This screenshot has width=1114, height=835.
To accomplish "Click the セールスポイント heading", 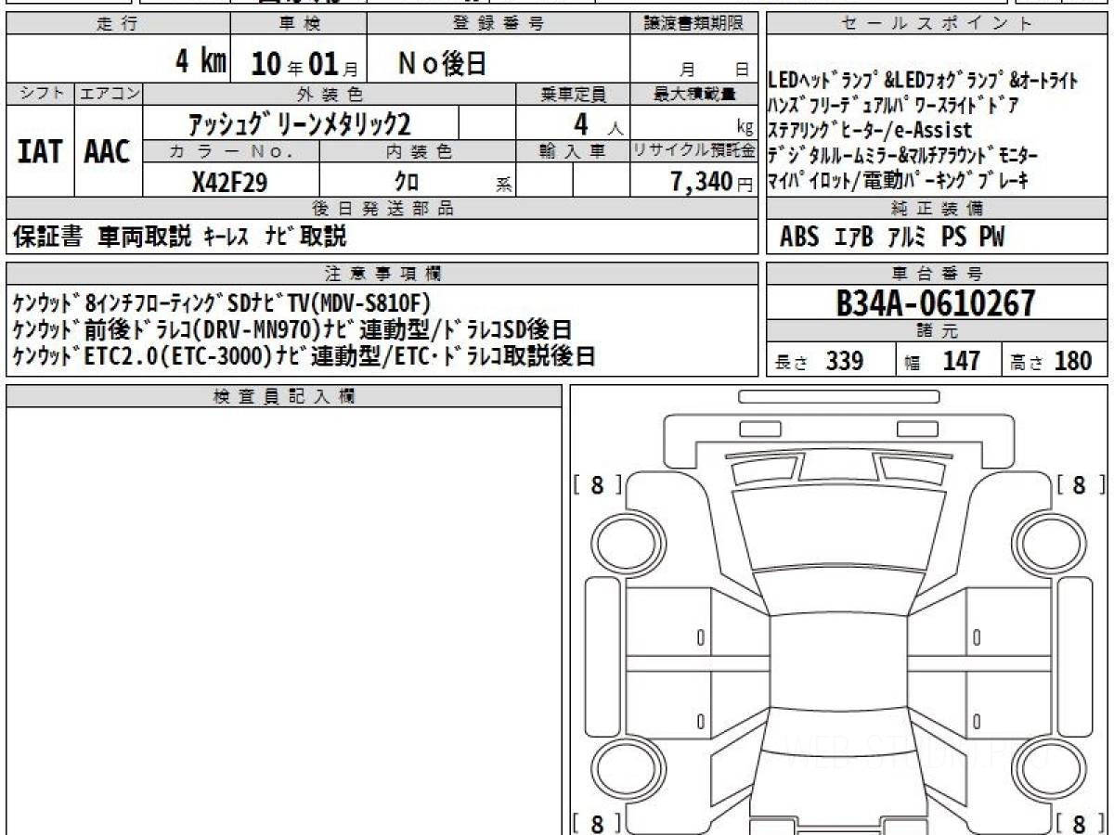I will click(937, 24).
